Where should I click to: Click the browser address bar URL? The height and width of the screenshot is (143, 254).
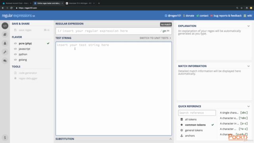(x=28, y=8)
